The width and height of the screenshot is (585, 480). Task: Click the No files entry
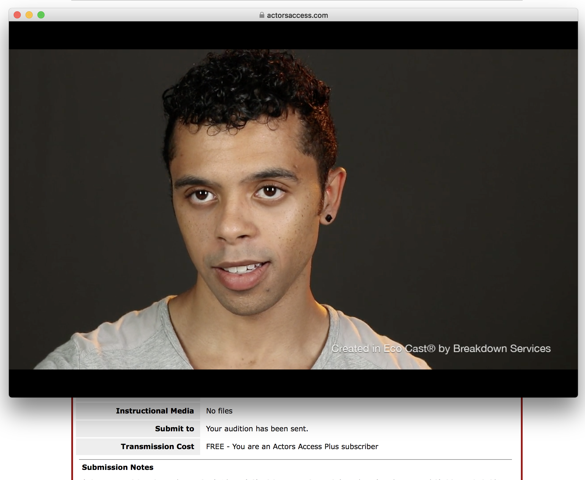tap(219, 411)
